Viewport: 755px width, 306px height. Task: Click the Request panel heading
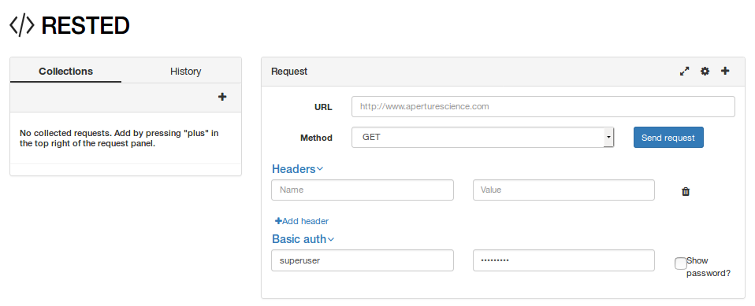pos(289,72)
